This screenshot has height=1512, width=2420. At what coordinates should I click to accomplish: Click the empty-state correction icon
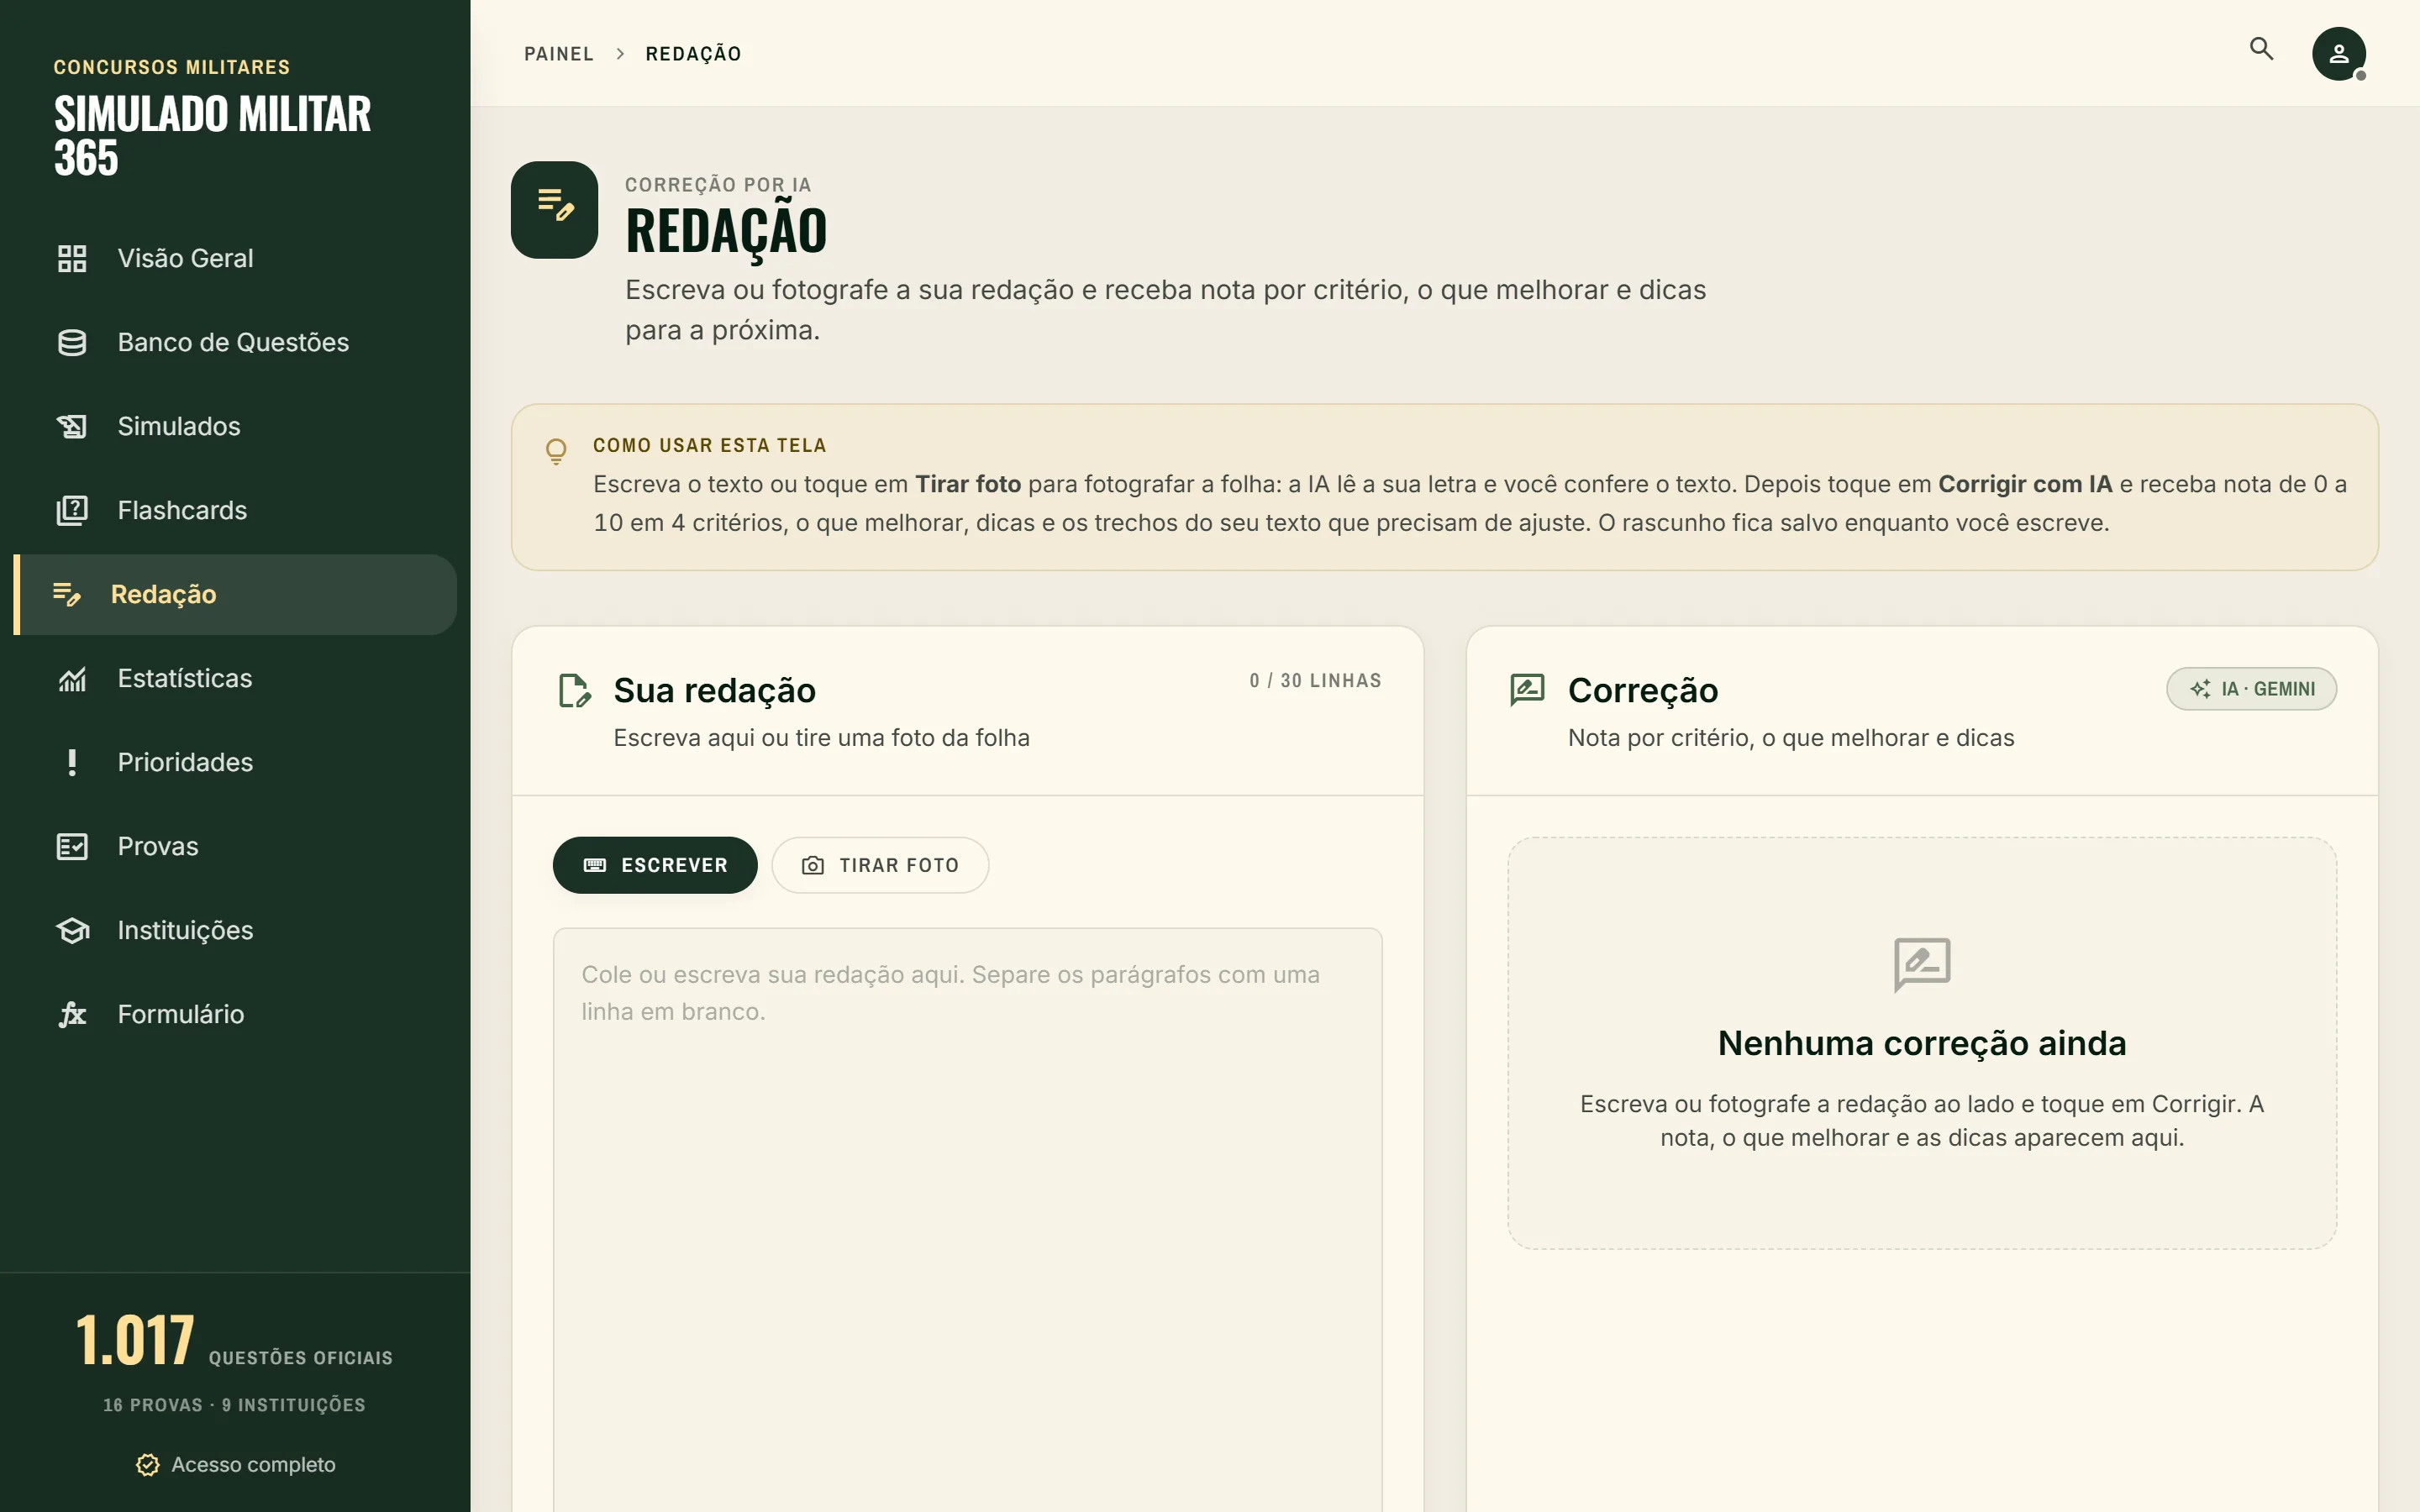pyautogui.click(x=1921, y=964)
